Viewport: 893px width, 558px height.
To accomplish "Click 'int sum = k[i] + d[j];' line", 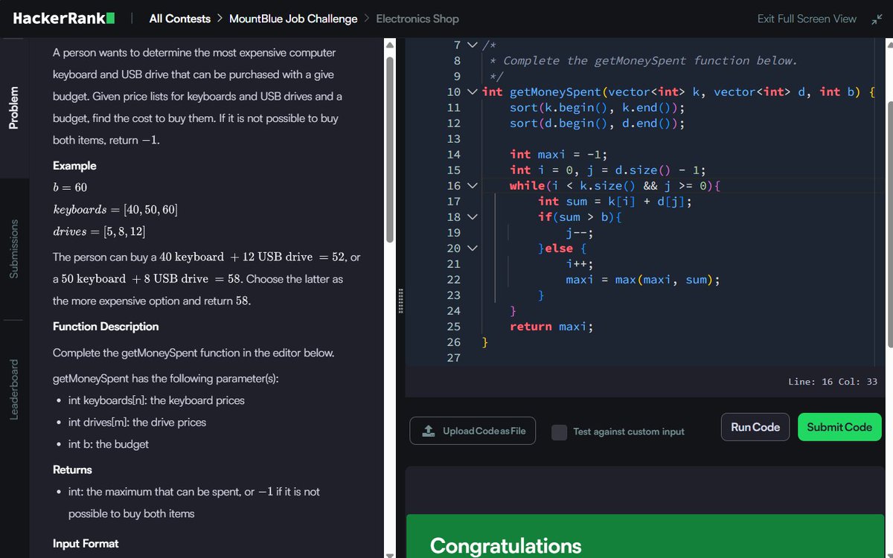I will [615, 201].
